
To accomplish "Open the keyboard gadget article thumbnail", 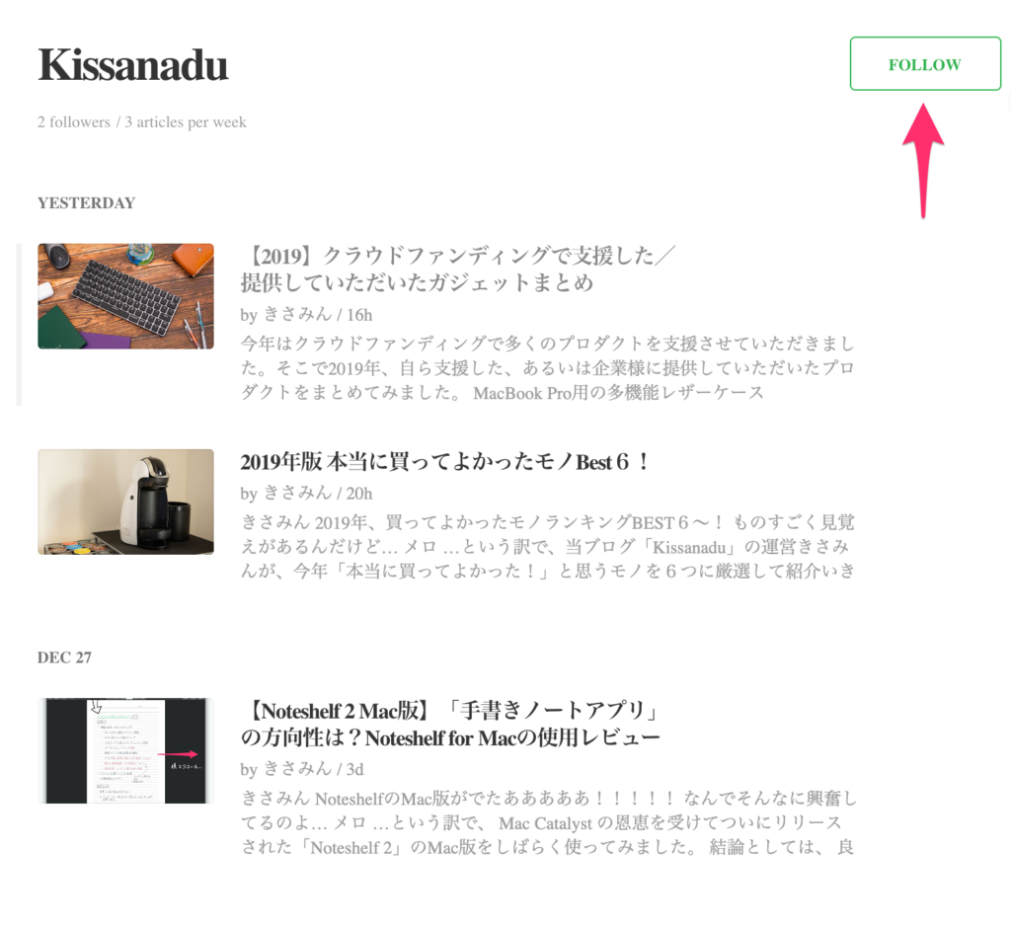I will [125, 296].
